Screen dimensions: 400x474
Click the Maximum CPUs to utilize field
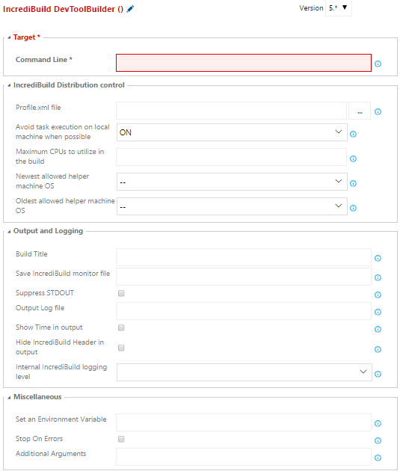click(x=231, y=157)
